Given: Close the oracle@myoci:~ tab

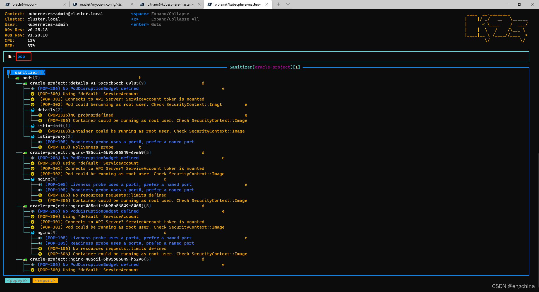Looking at the screenshot, I should 65,4.
